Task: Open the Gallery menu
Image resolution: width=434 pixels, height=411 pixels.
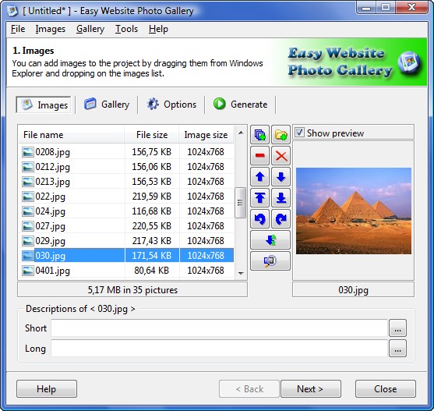Action: coord(90,29)
